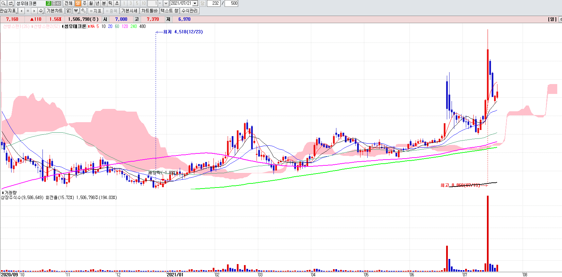Click the 성우테크론 chart legend label
The image size is (562, 277).
pos(74,26)
